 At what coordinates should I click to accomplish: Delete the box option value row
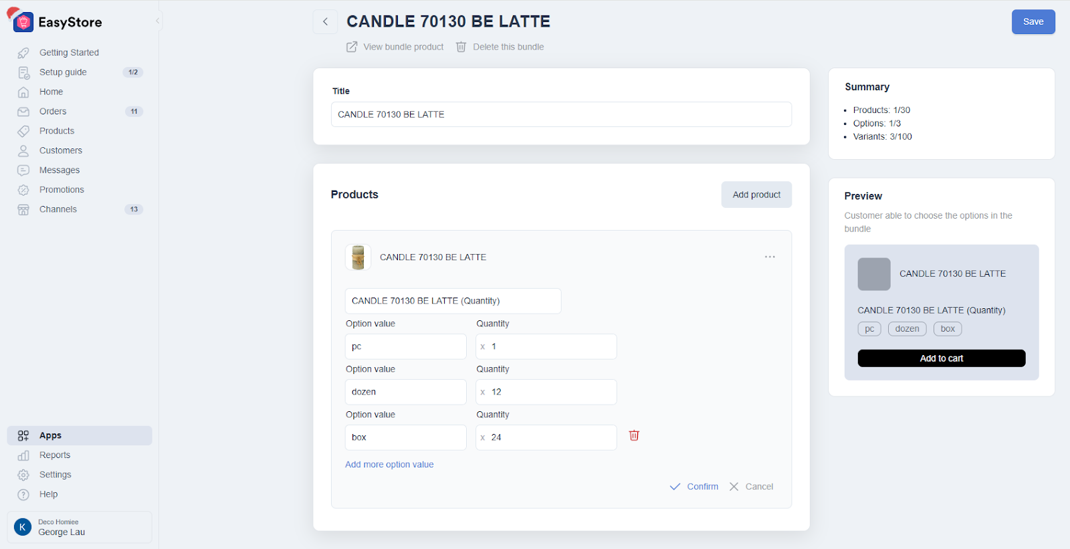coord(634,435)
